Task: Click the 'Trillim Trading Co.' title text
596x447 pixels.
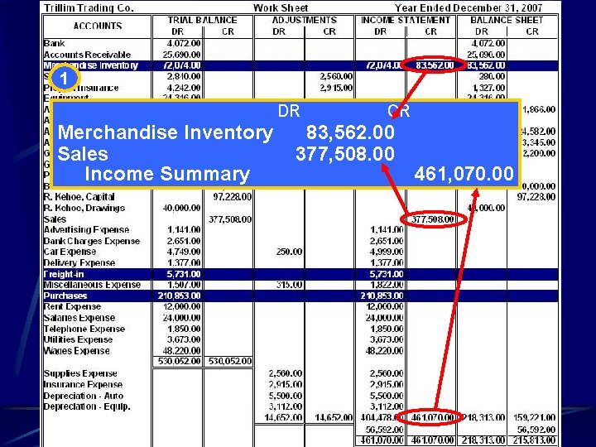Action: (x=89, y=8)
